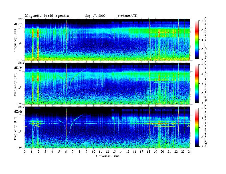This screenshot has height=174, width=226.
Task: Click the x-axis tick label "0"
Action: point(25,152)
